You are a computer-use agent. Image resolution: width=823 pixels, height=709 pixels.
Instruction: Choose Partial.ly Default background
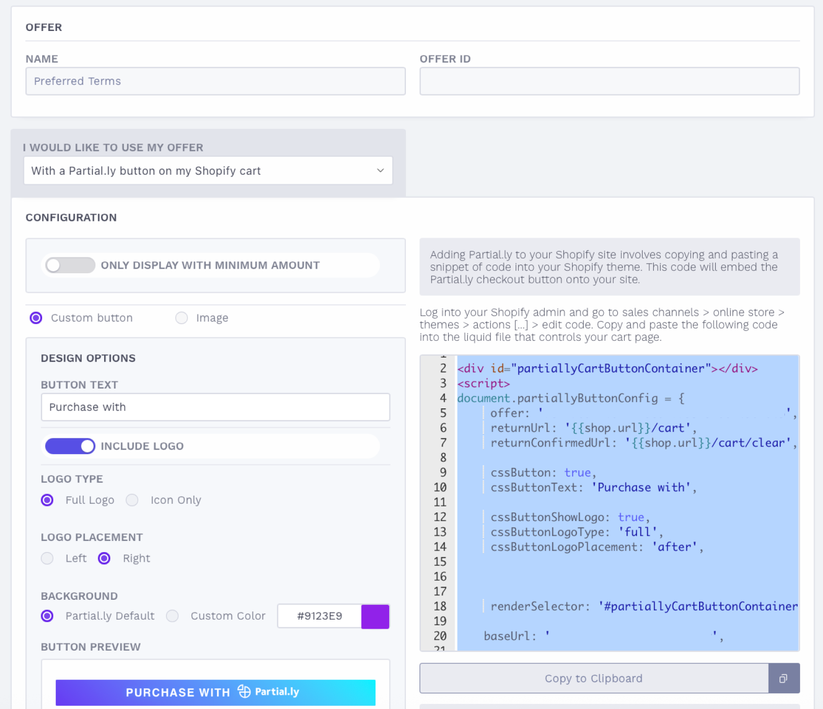[47, 616]
